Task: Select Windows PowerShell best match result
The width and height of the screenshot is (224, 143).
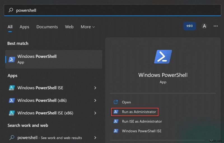Action: [54, 59]
